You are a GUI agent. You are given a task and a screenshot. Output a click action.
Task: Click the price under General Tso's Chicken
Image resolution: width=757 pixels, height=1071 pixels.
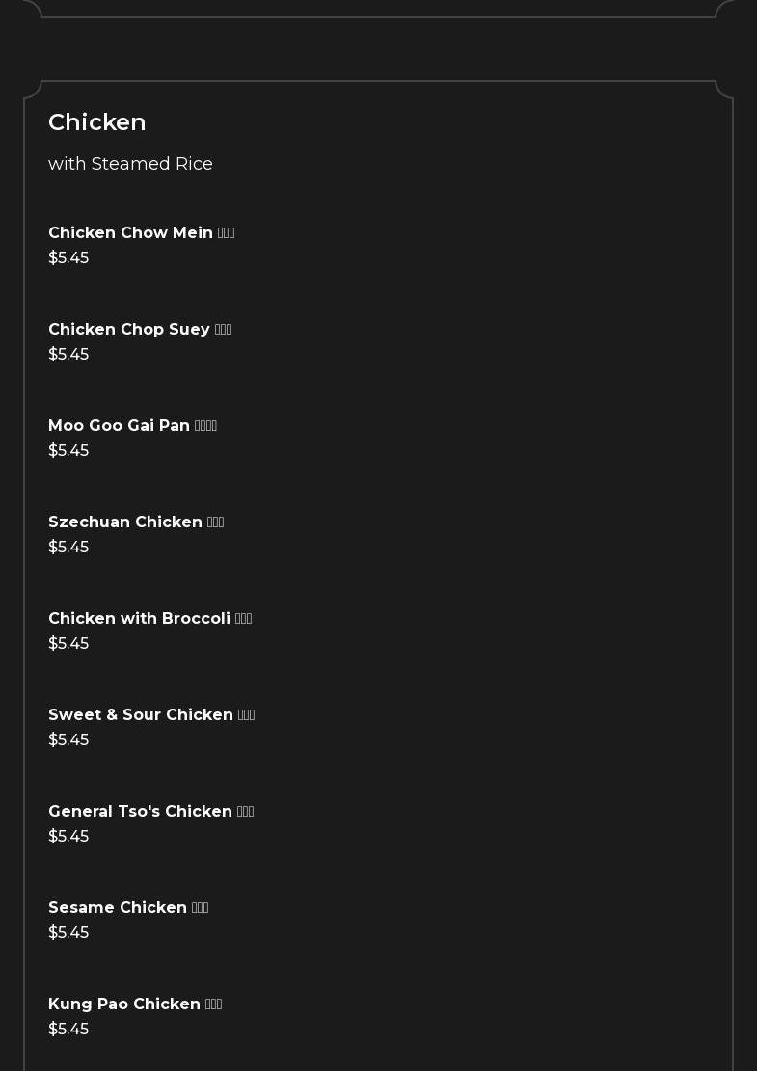68,837
